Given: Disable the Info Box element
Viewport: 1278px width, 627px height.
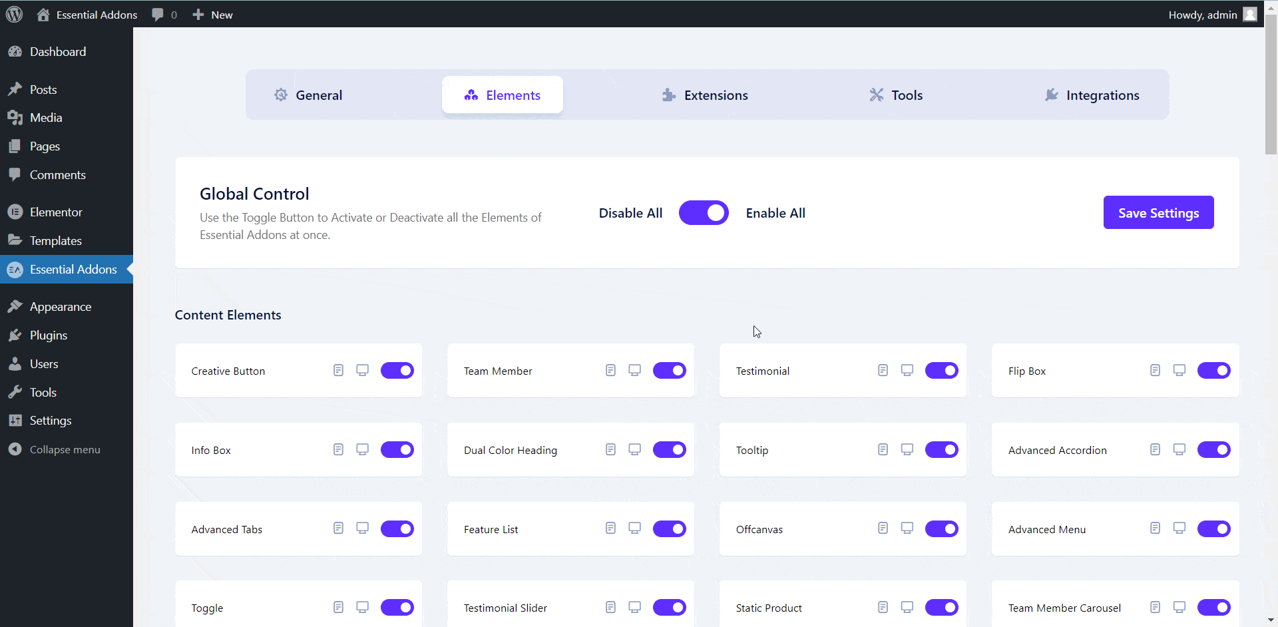Looking at the screenshot, I should click(x=397, y=450).
